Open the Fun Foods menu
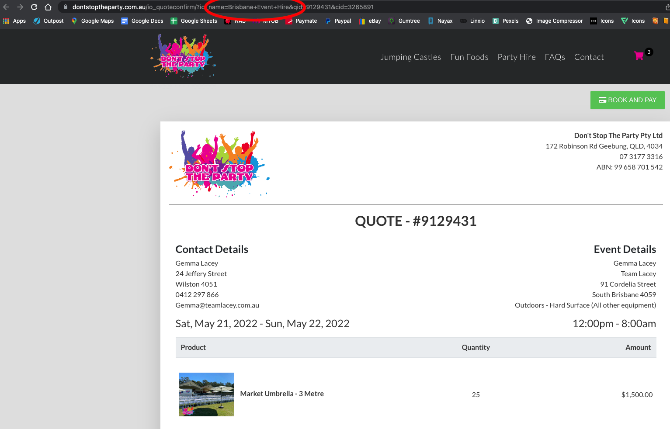The height and width of the screenshot is (429, 670). point(469,57)
